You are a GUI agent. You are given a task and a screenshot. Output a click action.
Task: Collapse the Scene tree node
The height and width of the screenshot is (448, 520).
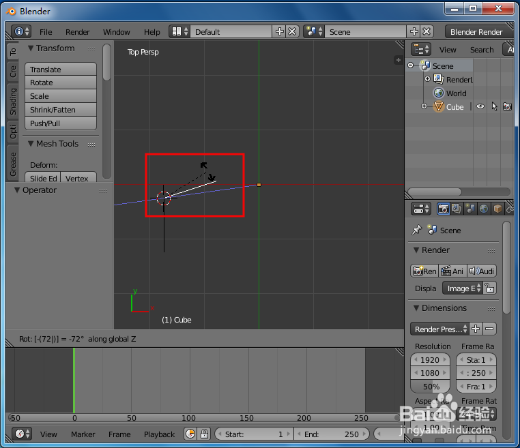tap(411, 65)
